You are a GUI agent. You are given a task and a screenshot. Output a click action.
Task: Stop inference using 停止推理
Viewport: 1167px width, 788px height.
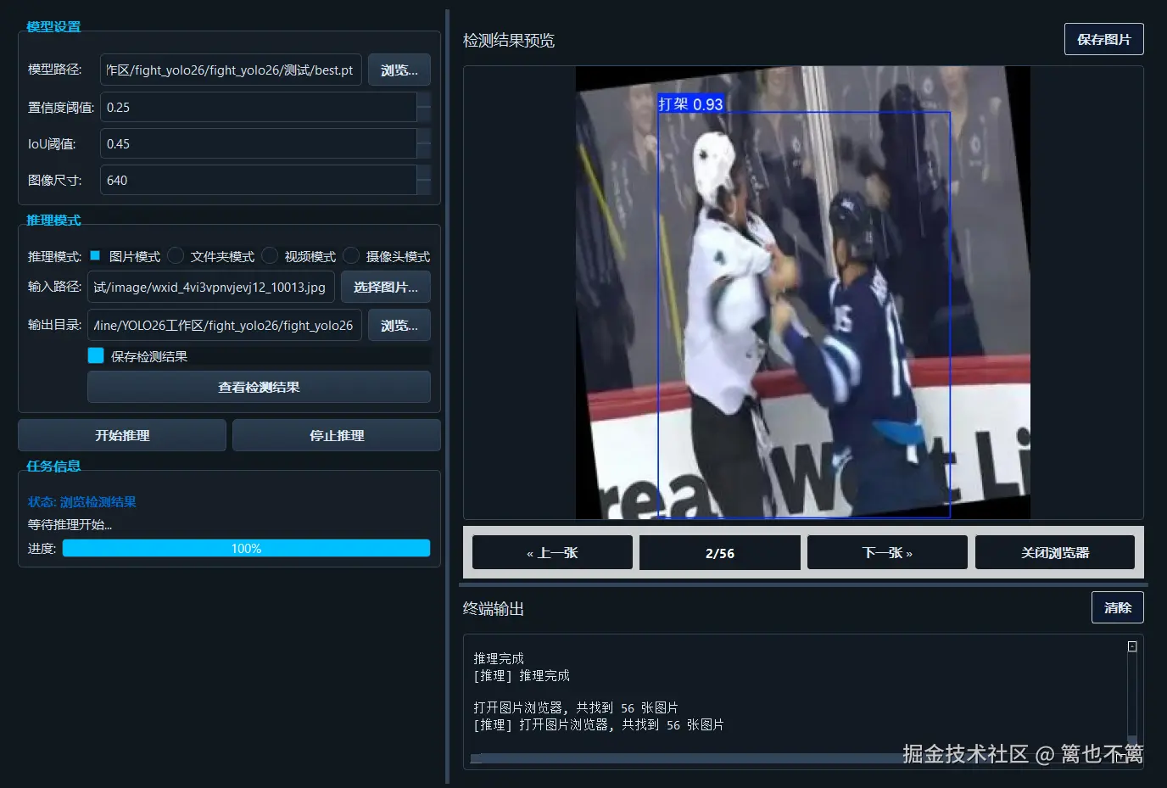(336, 435)
